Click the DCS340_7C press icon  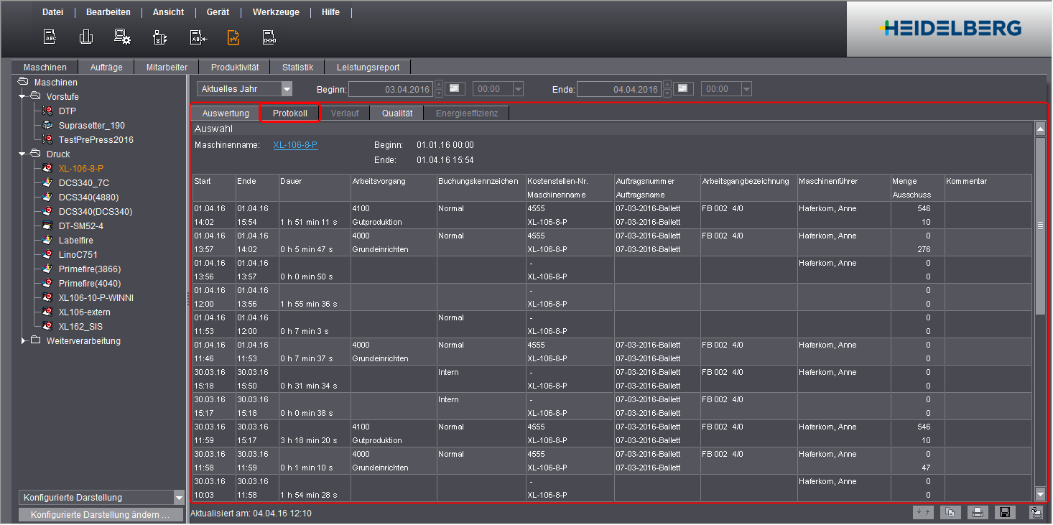pyautogui.click(x=47, y=182)
